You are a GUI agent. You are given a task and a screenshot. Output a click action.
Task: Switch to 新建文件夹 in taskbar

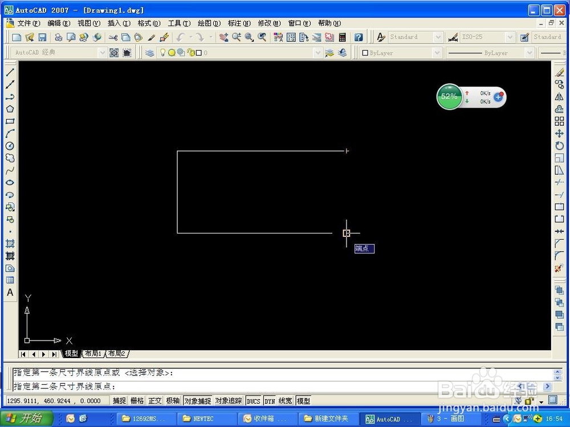pyautogui.click(x=329, y=418)
